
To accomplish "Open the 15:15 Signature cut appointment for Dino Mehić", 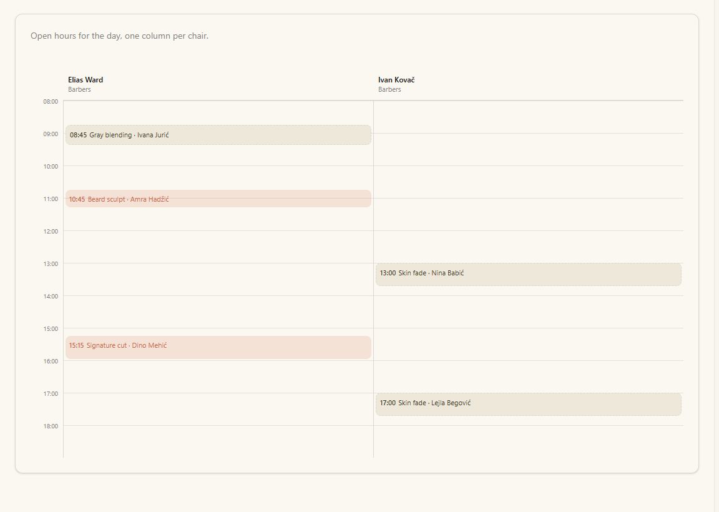I will (218, 347).
